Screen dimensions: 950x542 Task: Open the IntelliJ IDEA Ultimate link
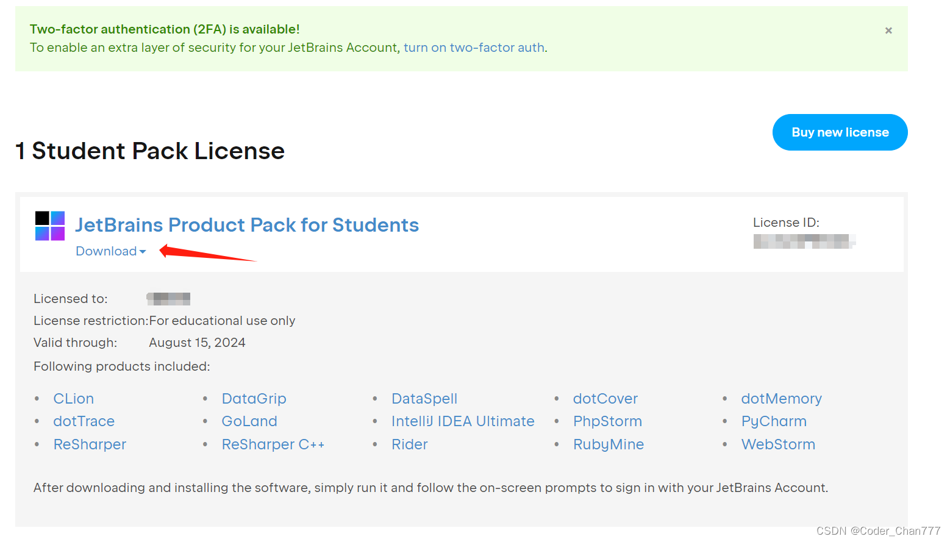(x=463, y=421)
